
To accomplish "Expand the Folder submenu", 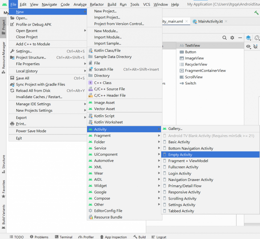I will coord(124,142).
